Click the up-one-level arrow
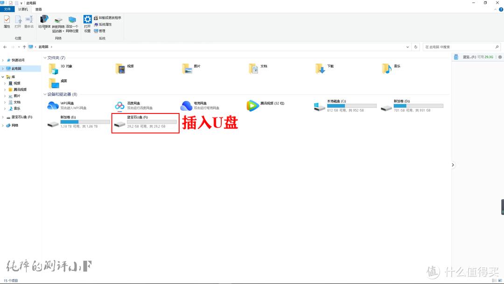504x284 pixels. [24, 47]
